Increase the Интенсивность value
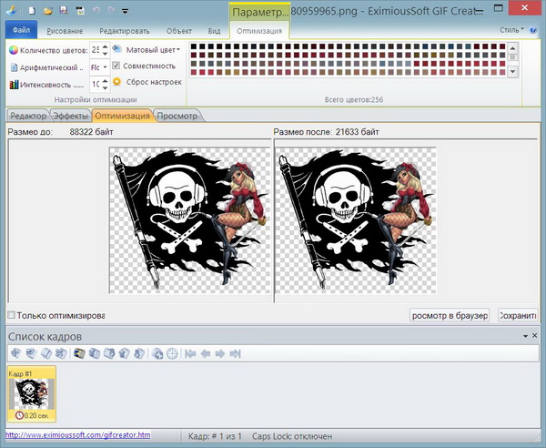Screen dimensions: 546x448 click(106, 81)
